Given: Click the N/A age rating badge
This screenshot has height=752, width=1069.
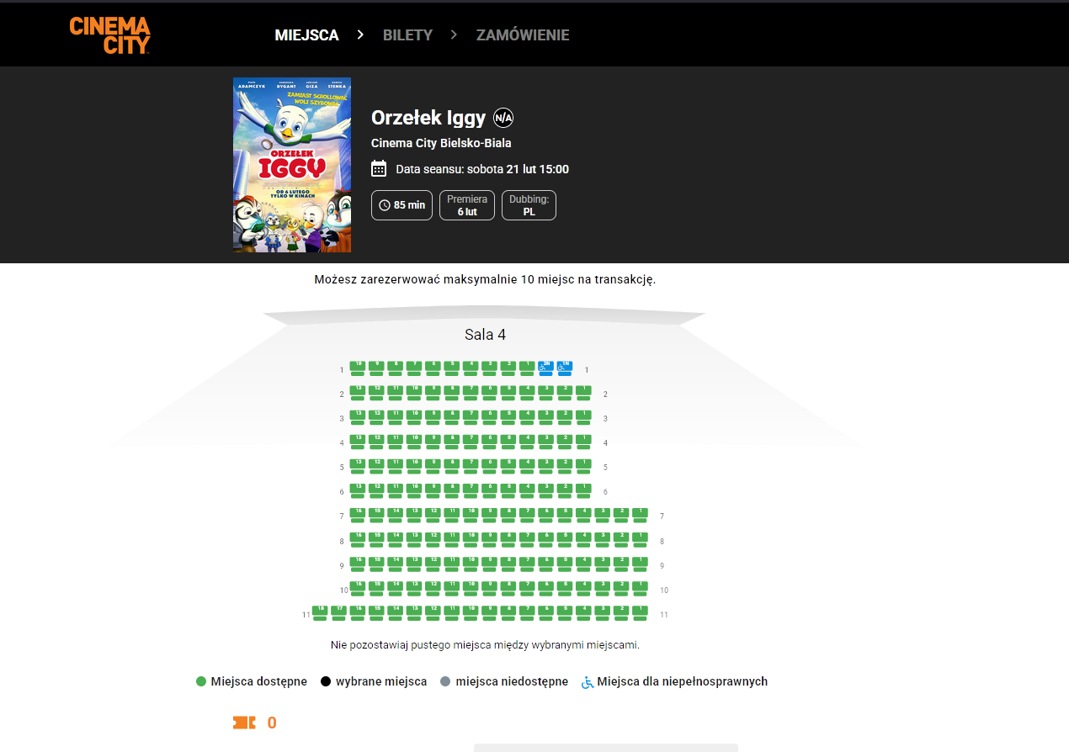Looking at the screenshot, I should point(503,118).
